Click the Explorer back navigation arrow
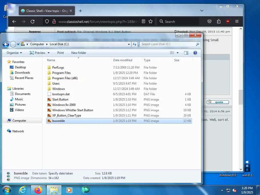The image size is (260, 195). [6, 44]
